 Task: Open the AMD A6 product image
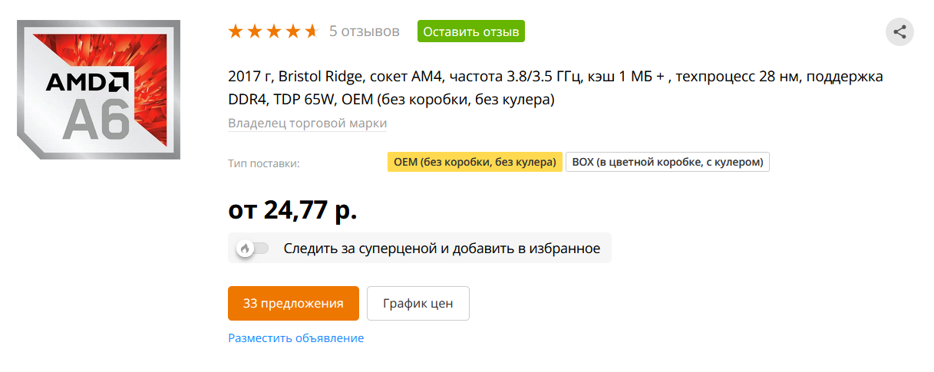point(99,90)
